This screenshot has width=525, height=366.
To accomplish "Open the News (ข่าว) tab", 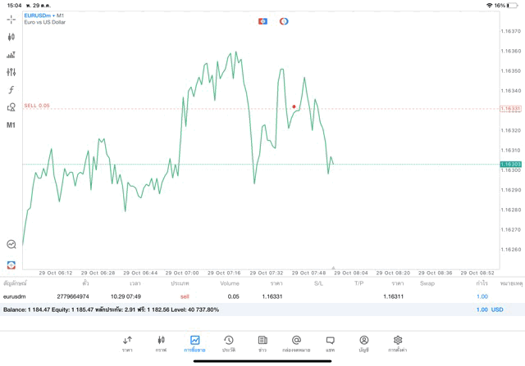I will tap(262, 343).
